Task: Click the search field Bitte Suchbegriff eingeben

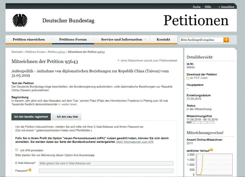Action: point(202,40)
